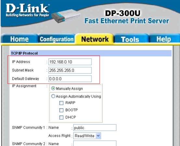
Task: Click the IP Address input field
Action: pyautogui.click(x=70, y=62)
